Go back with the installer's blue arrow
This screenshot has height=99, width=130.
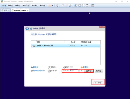pos(27,29)
